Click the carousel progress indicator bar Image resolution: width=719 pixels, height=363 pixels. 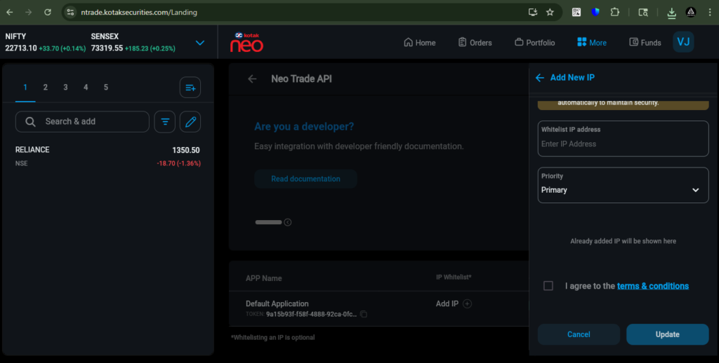point(268,222)
